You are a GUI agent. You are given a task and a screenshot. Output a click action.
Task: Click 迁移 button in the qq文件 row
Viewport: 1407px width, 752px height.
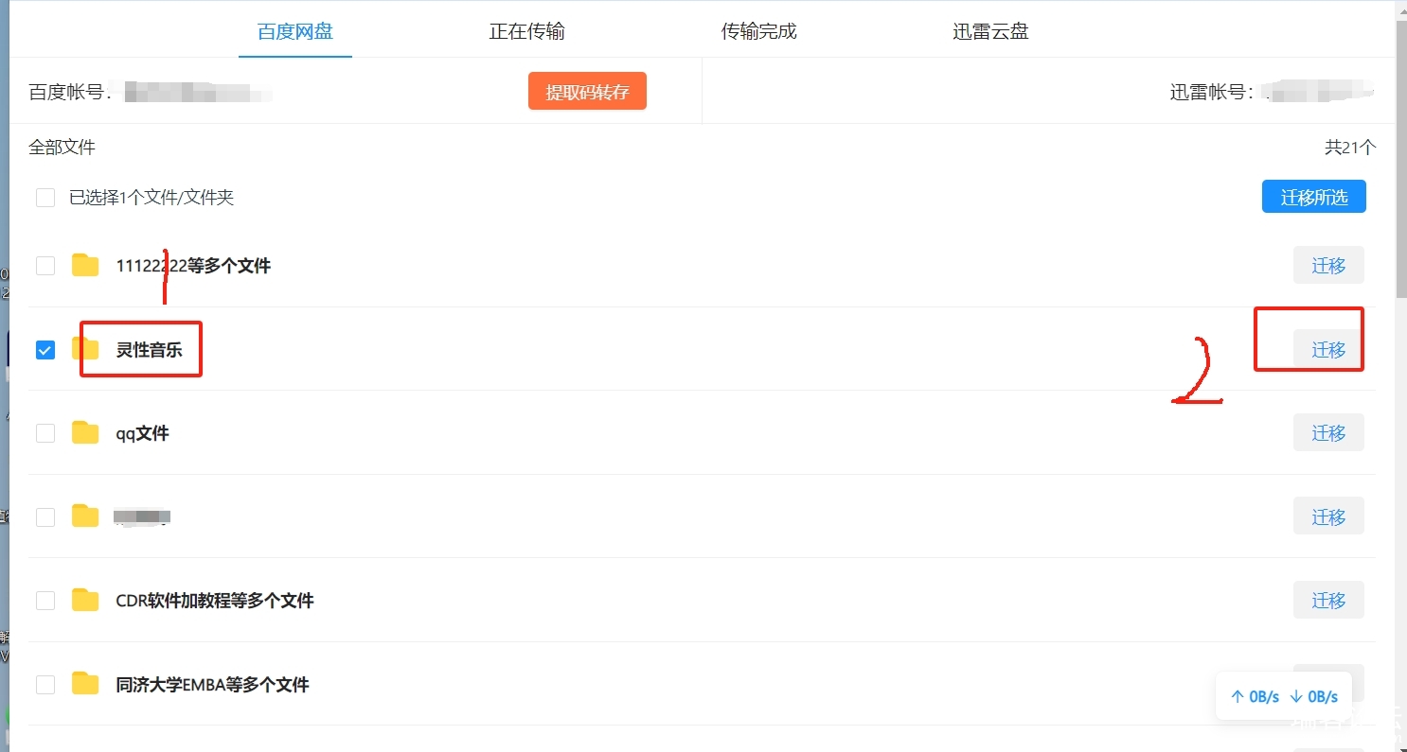tap(1327, 433)
